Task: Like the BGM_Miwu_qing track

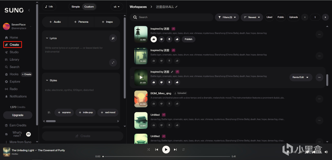Action: (154, 104)
